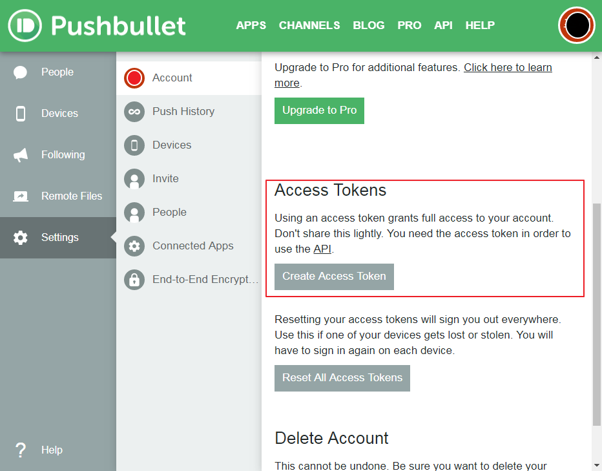Follow the API link in Access Tokens text
602x471 pixels.
[x=322, y=249]
